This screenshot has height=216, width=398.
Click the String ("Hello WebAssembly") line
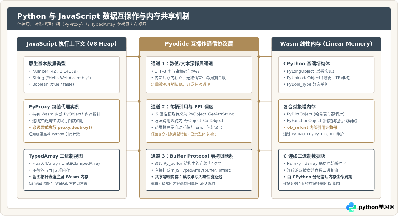pyautogui.click(x=60, y=78)
